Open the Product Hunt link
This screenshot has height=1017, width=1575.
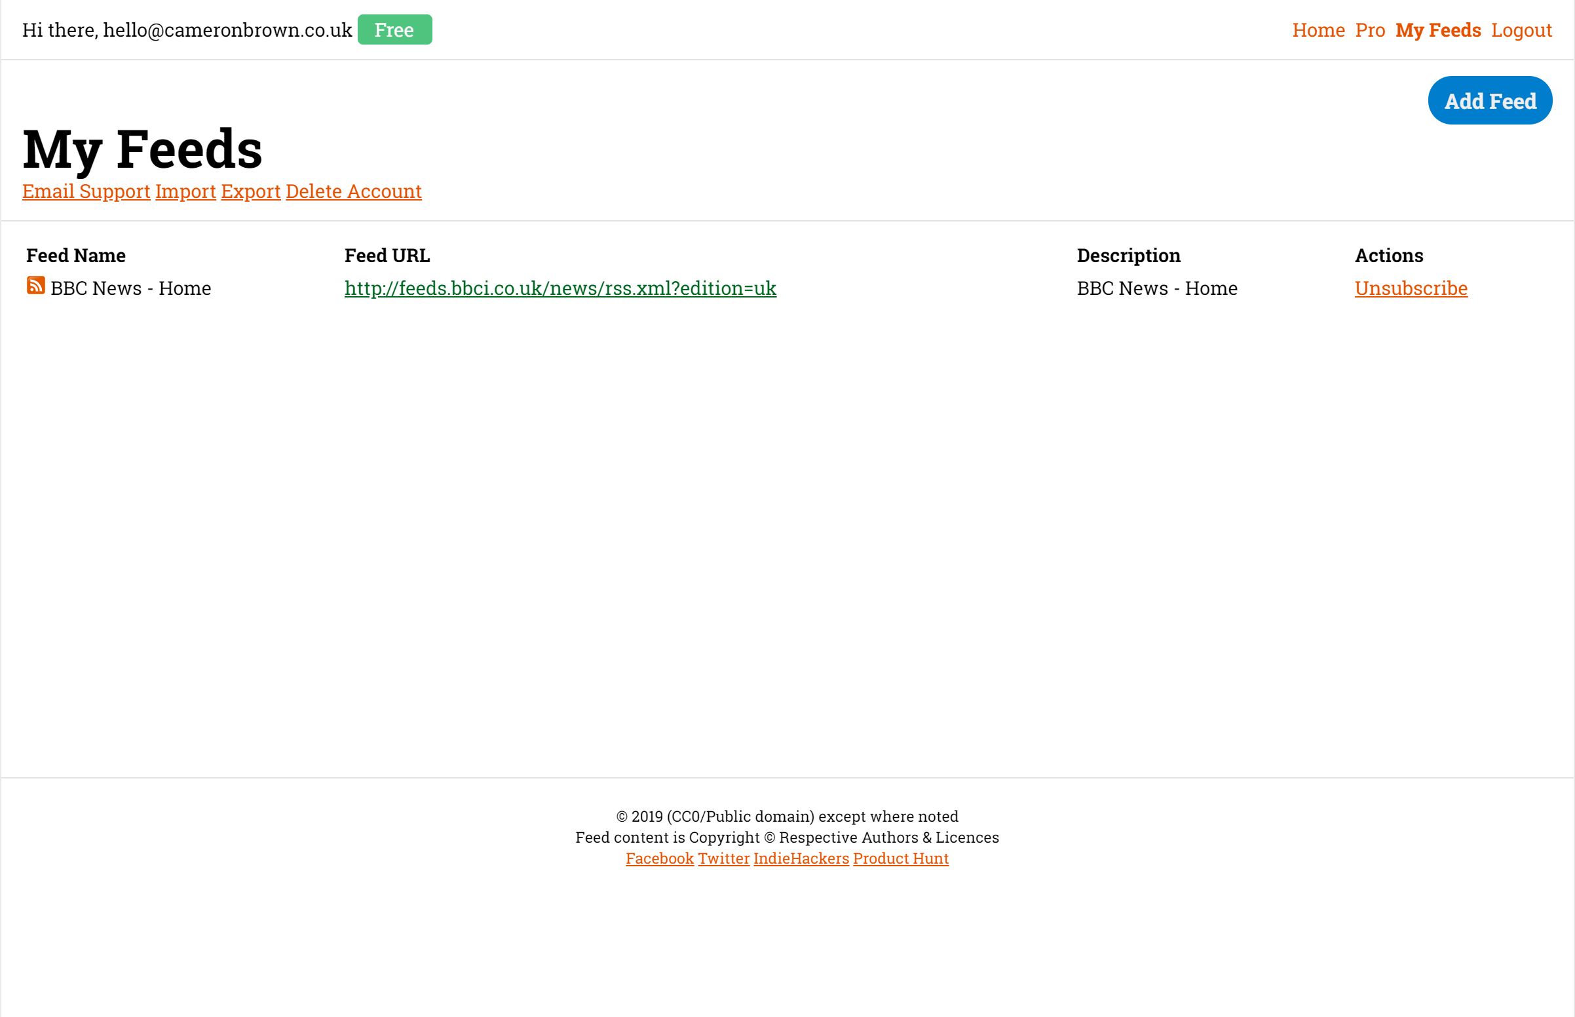(901, 858)
